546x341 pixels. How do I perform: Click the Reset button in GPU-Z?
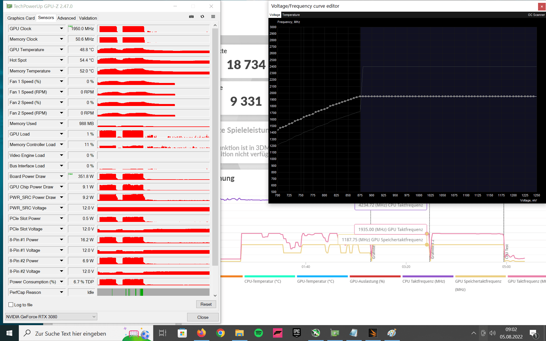pyautogui.click(x=206, y=304)
